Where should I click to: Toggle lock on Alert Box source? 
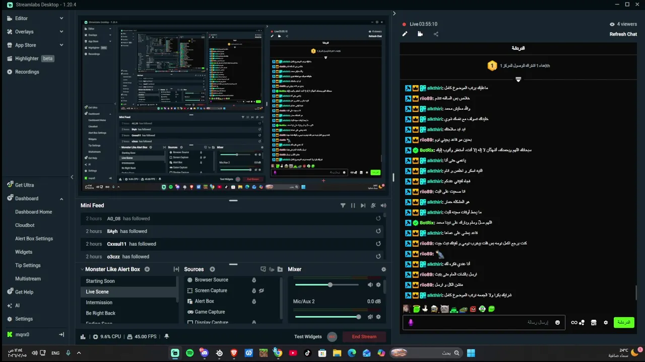coord(254,301)
